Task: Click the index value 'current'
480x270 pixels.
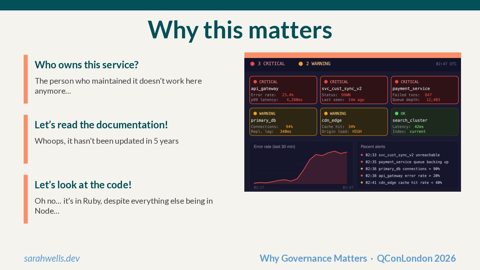Action: pos(418,131)
